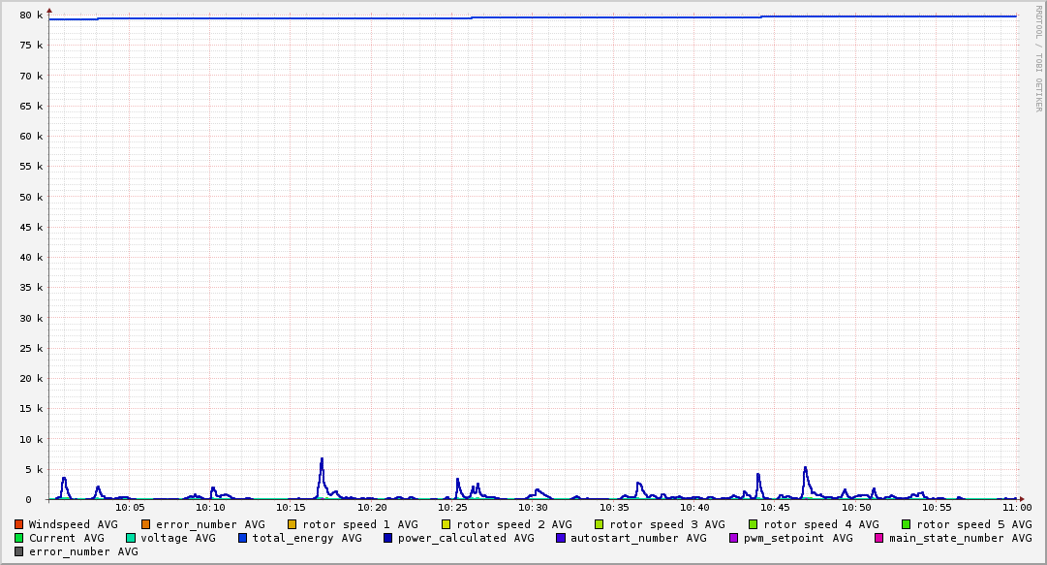Screen dimensions: 1047x565
Task: Click the orange error_number AVG legend swatch
Action: coord(146,524)
